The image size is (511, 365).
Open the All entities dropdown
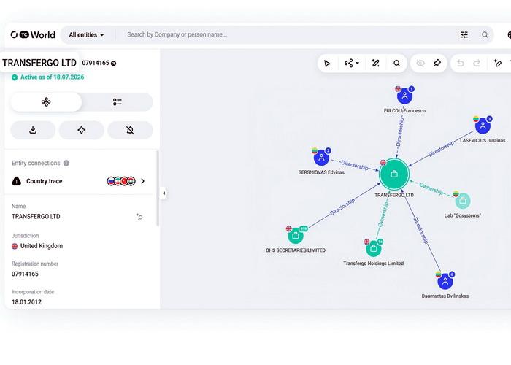point(86,35)
